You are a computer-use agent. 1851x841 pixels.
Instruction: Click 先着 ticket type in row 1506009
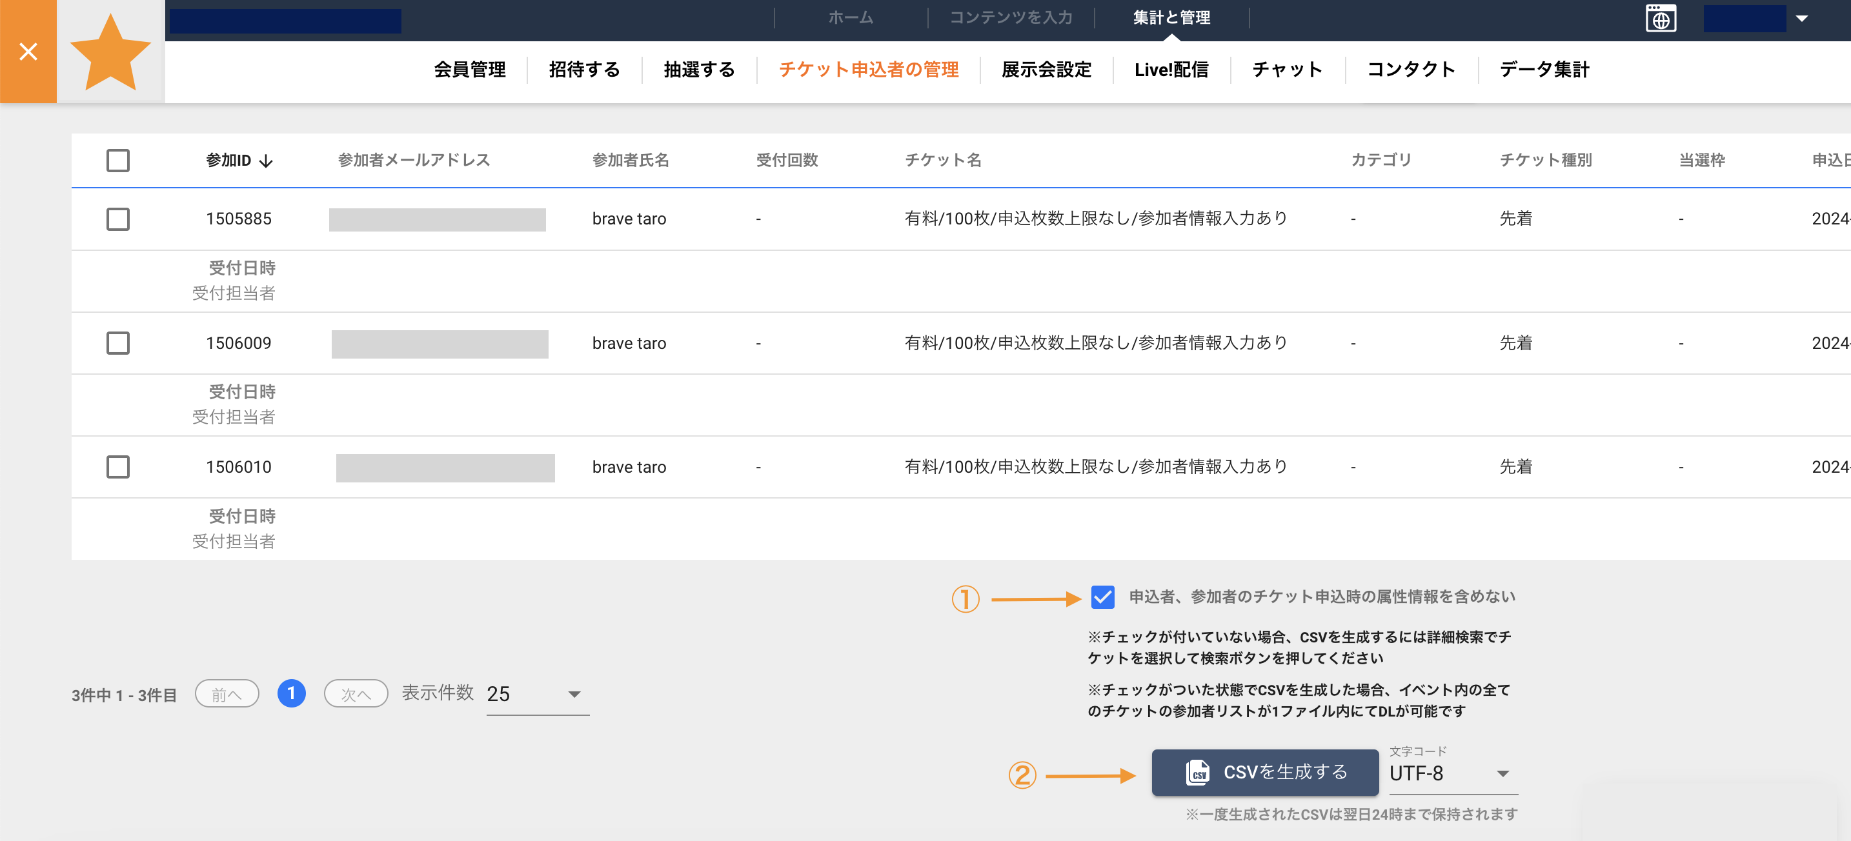pyautogui.click(x=1515, y=342)
